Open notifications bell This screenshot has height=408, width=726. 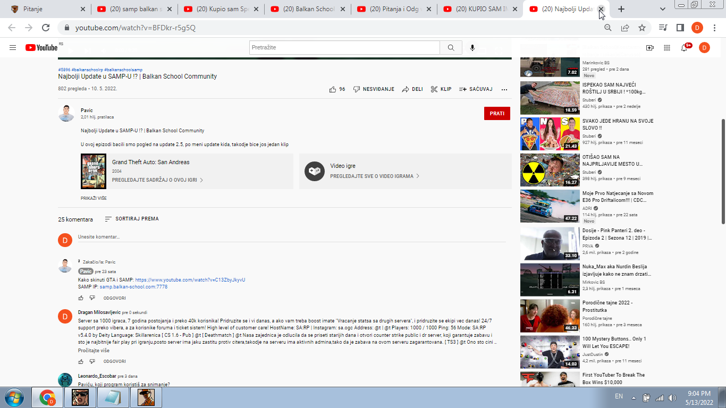[685, 48]
